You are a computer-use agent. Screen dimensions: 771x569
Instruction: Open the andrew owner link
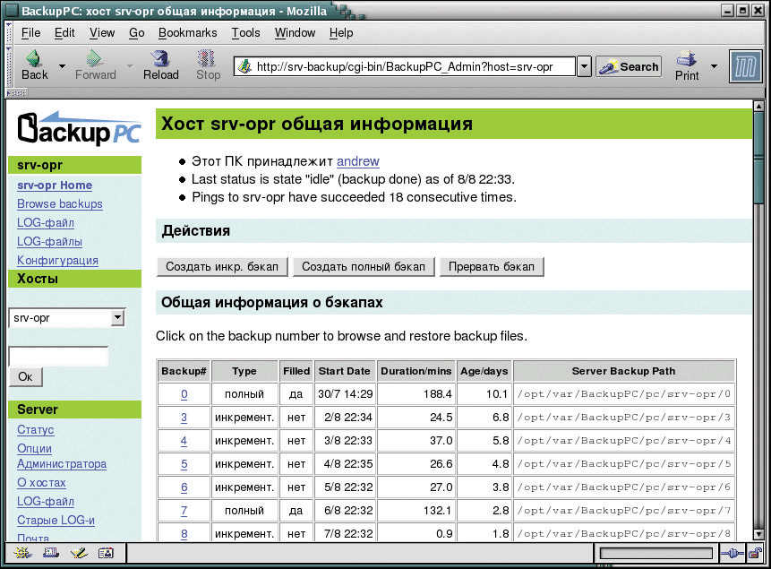(357, 161)
